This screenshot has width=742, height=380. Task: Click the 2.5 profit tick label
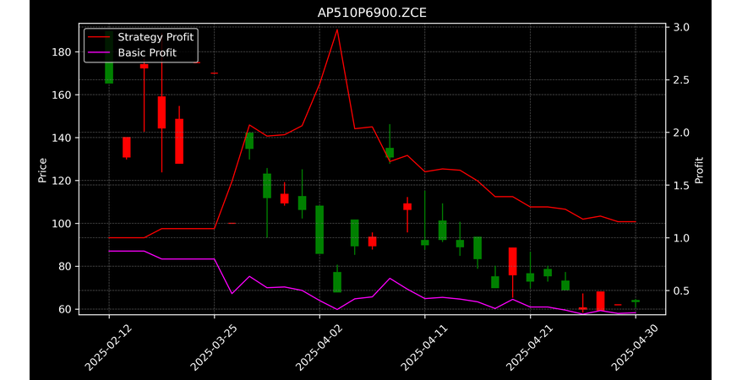(x=681, y=80)
